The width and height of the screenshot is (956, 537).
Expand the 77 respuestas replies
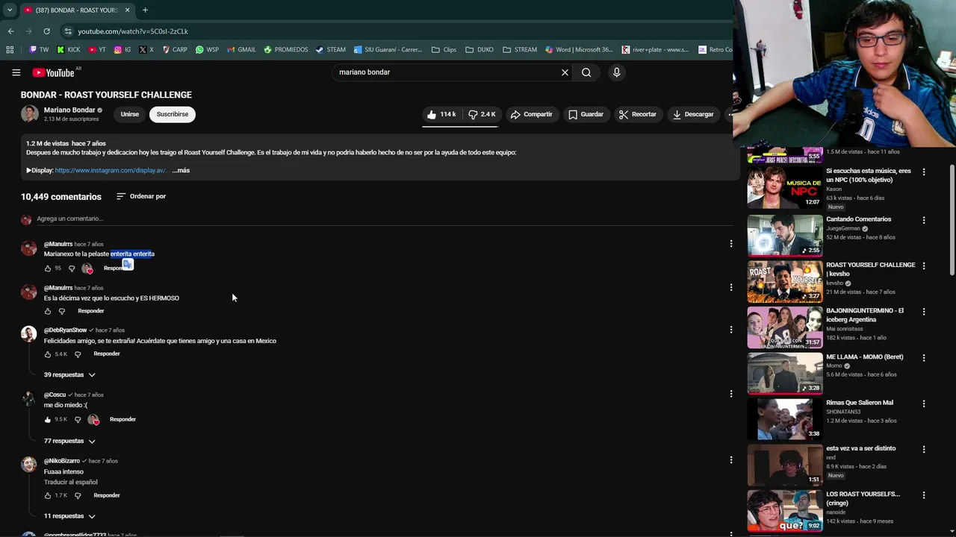(69, 441)
